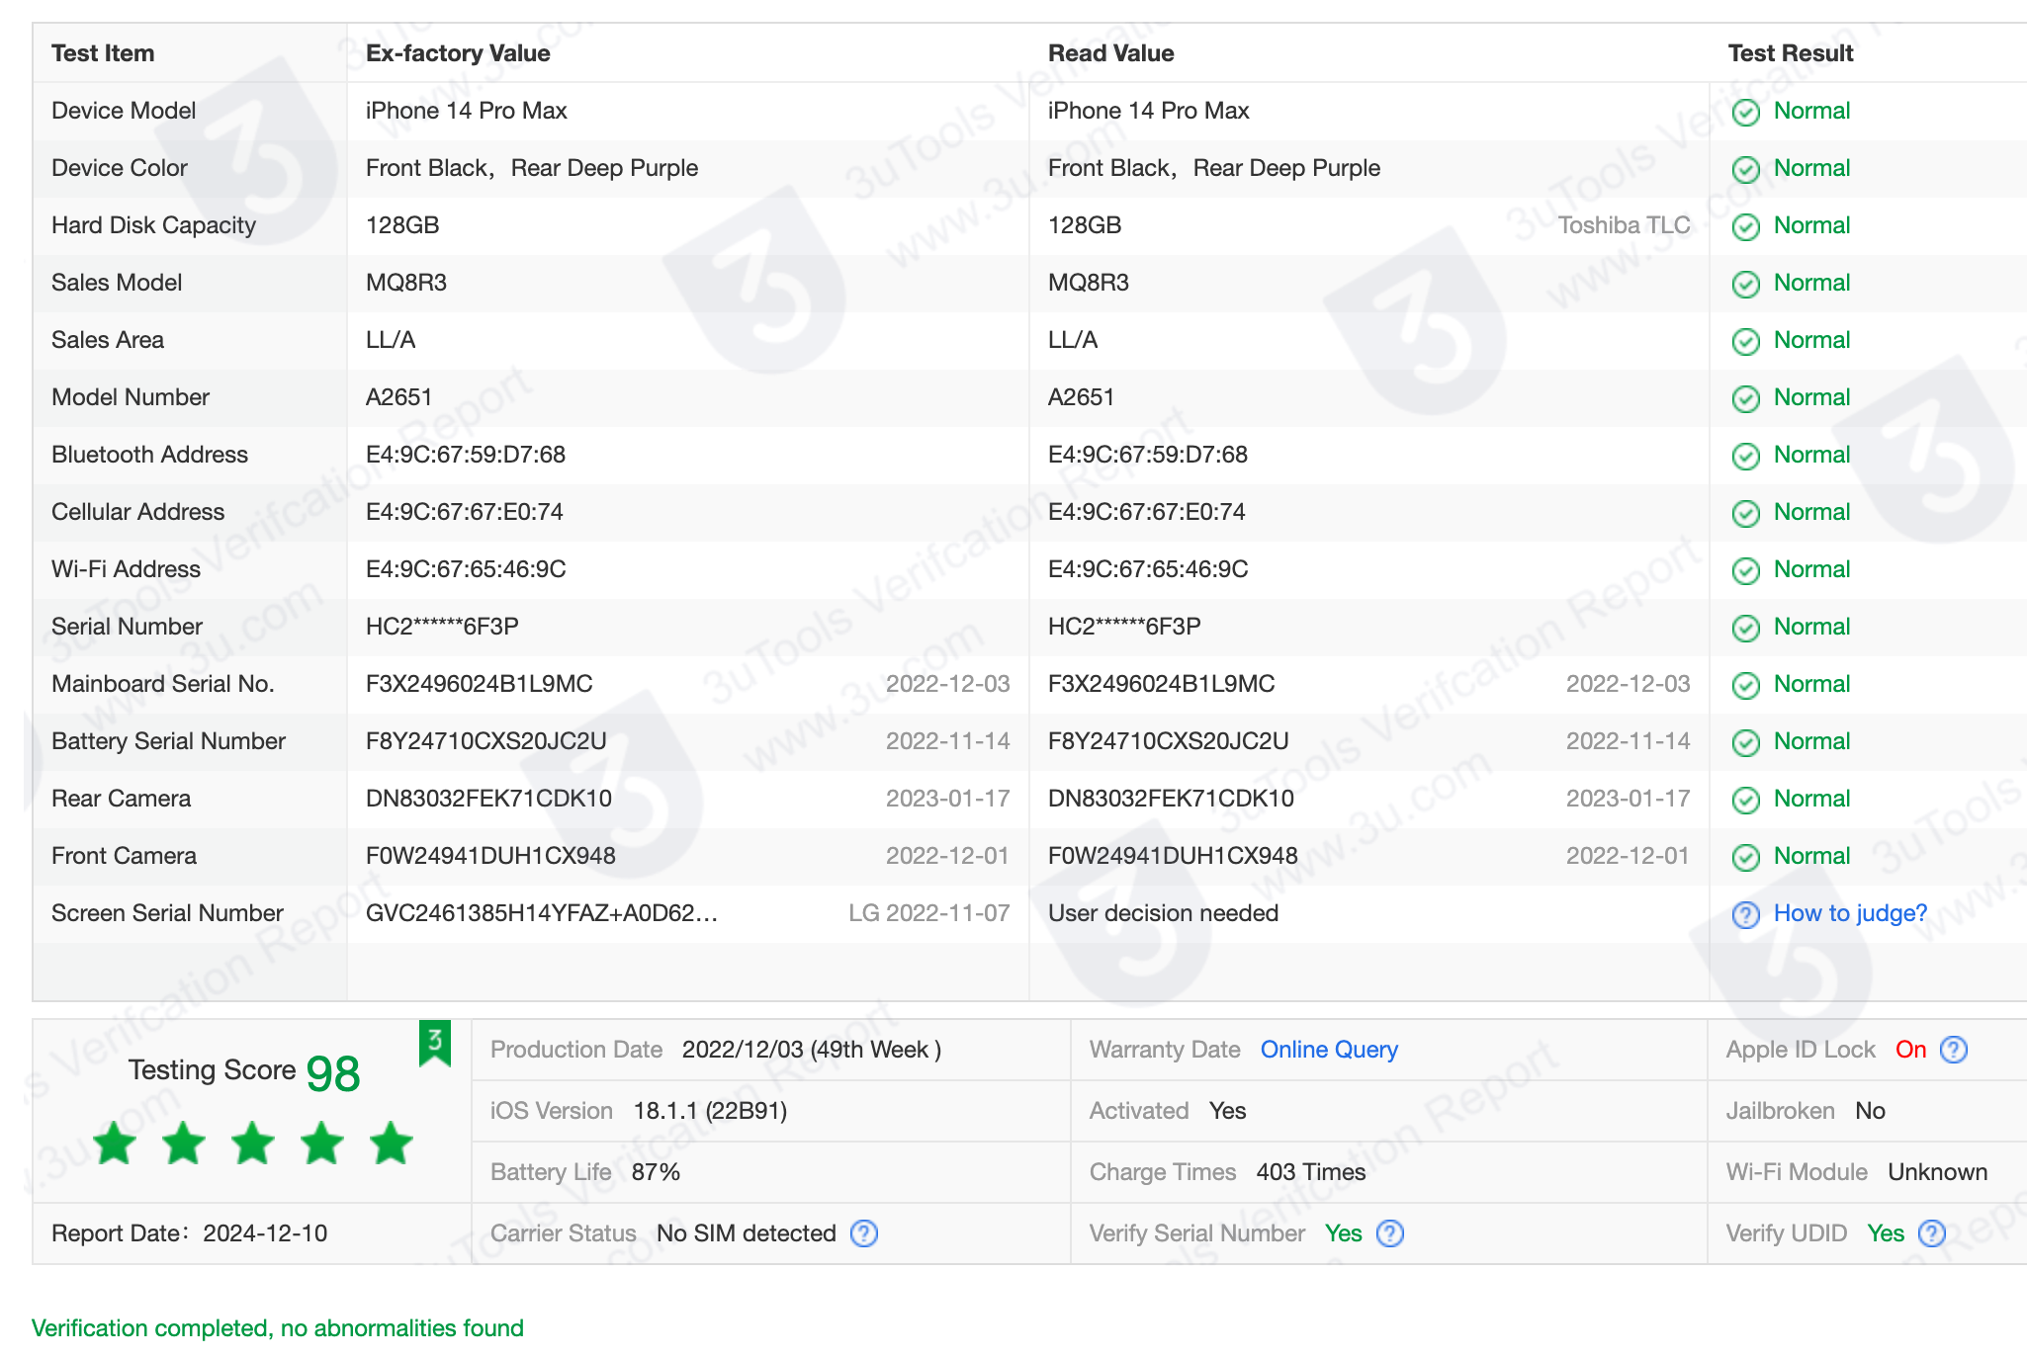Click the Battery Life 87% value
The image size is (2027, 1358).
[656, 1172]
